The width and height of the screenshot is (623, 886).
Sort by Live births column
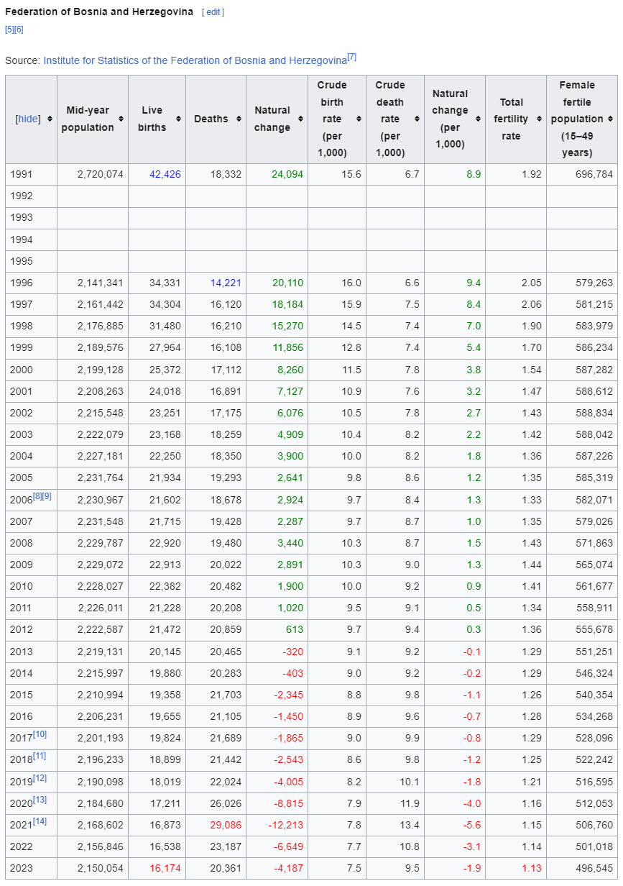179,119
